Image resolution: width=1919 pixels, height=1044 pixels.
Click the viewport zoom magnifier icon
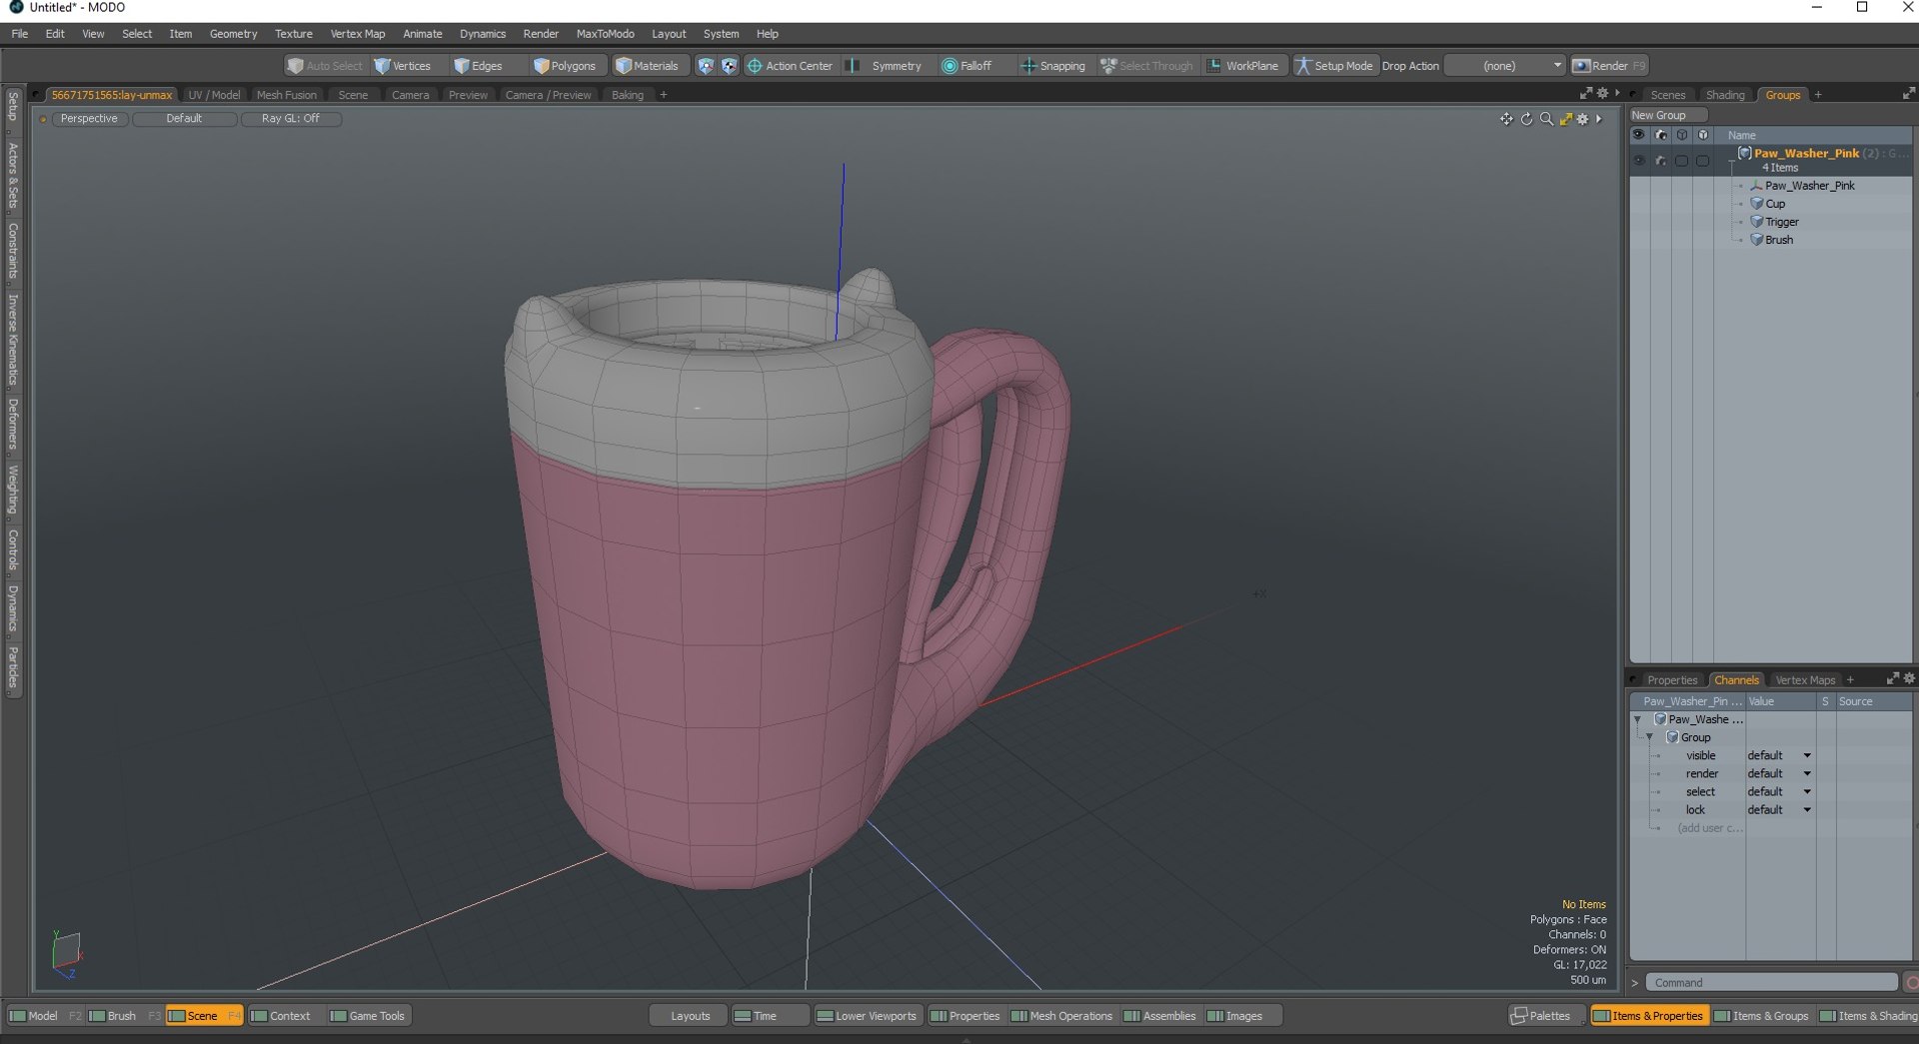point(1546,119)
